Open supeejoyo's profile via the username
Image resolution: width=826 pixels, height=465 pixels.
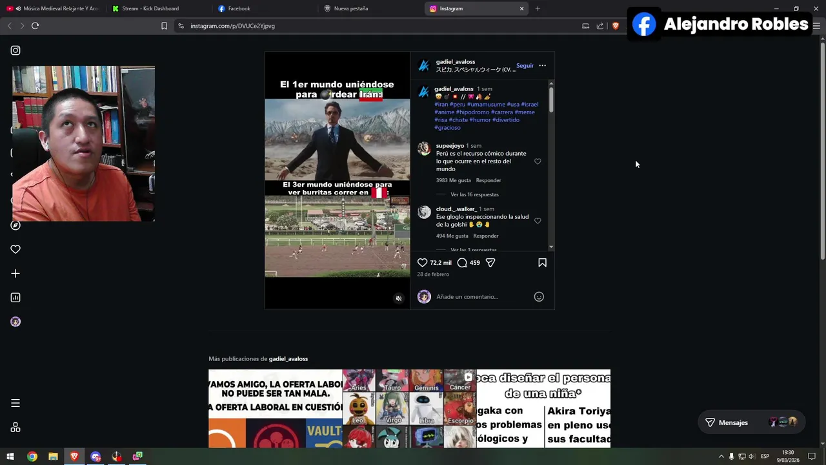(450, 146)
